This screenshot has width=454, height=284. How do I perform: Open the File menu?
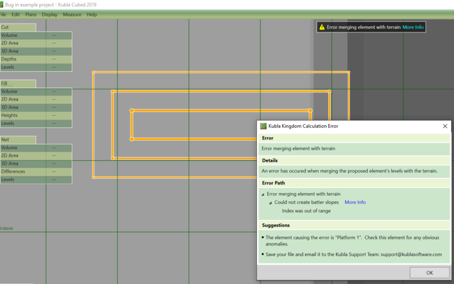(x=3, y=14)
